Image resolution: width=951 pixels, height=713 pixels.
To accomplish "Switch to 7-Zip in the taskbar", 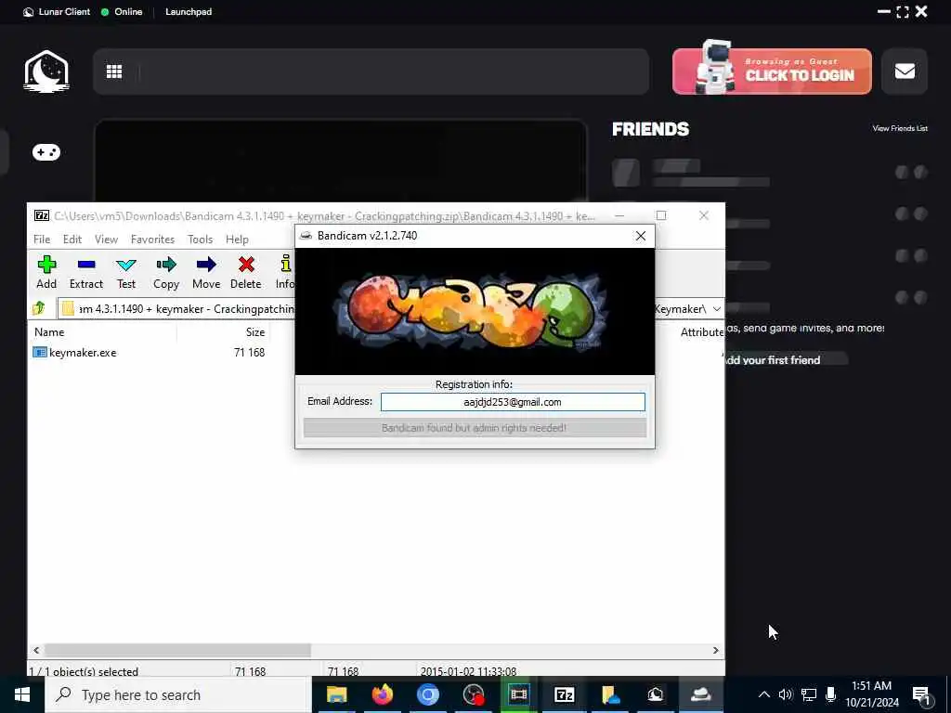I will click(x=564, y=694).
